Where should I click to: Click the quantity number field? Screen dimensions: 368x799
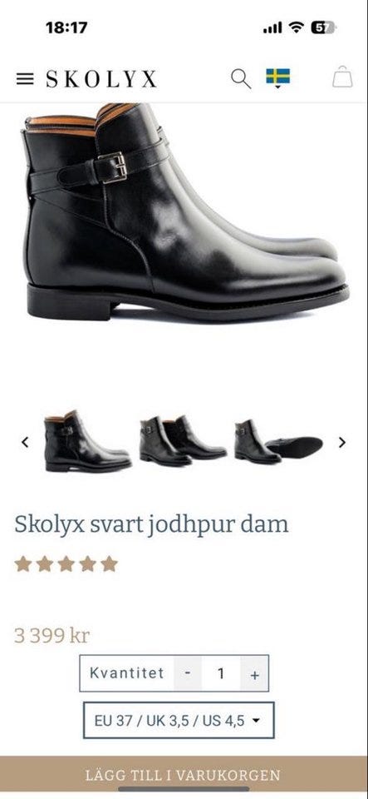click(x=221, y=673)
